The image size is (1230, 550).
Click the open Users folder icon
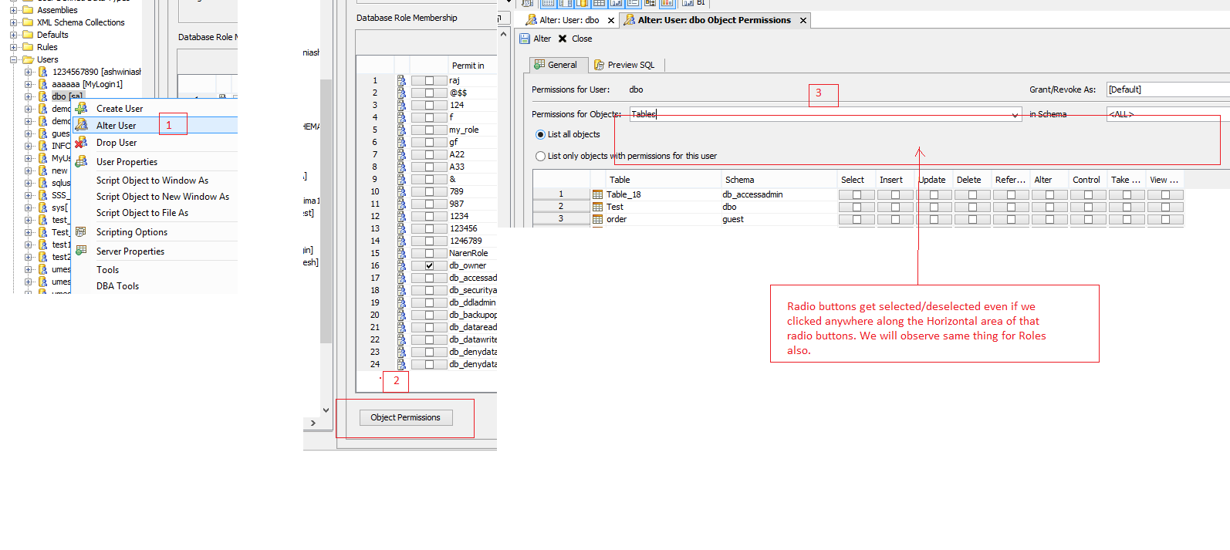click(x=28, y=59)
